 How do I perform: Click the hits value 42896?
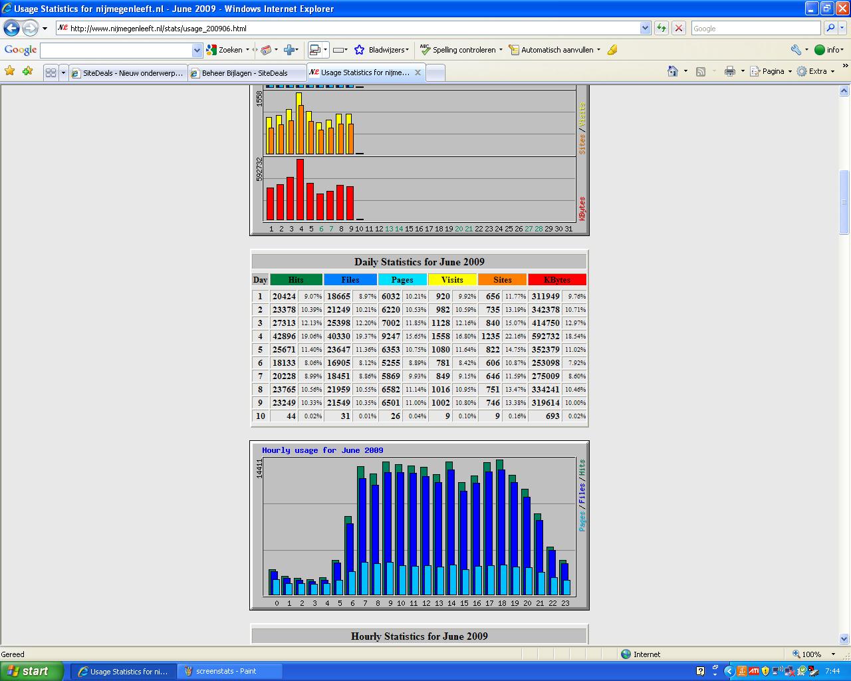pos(284,337)
